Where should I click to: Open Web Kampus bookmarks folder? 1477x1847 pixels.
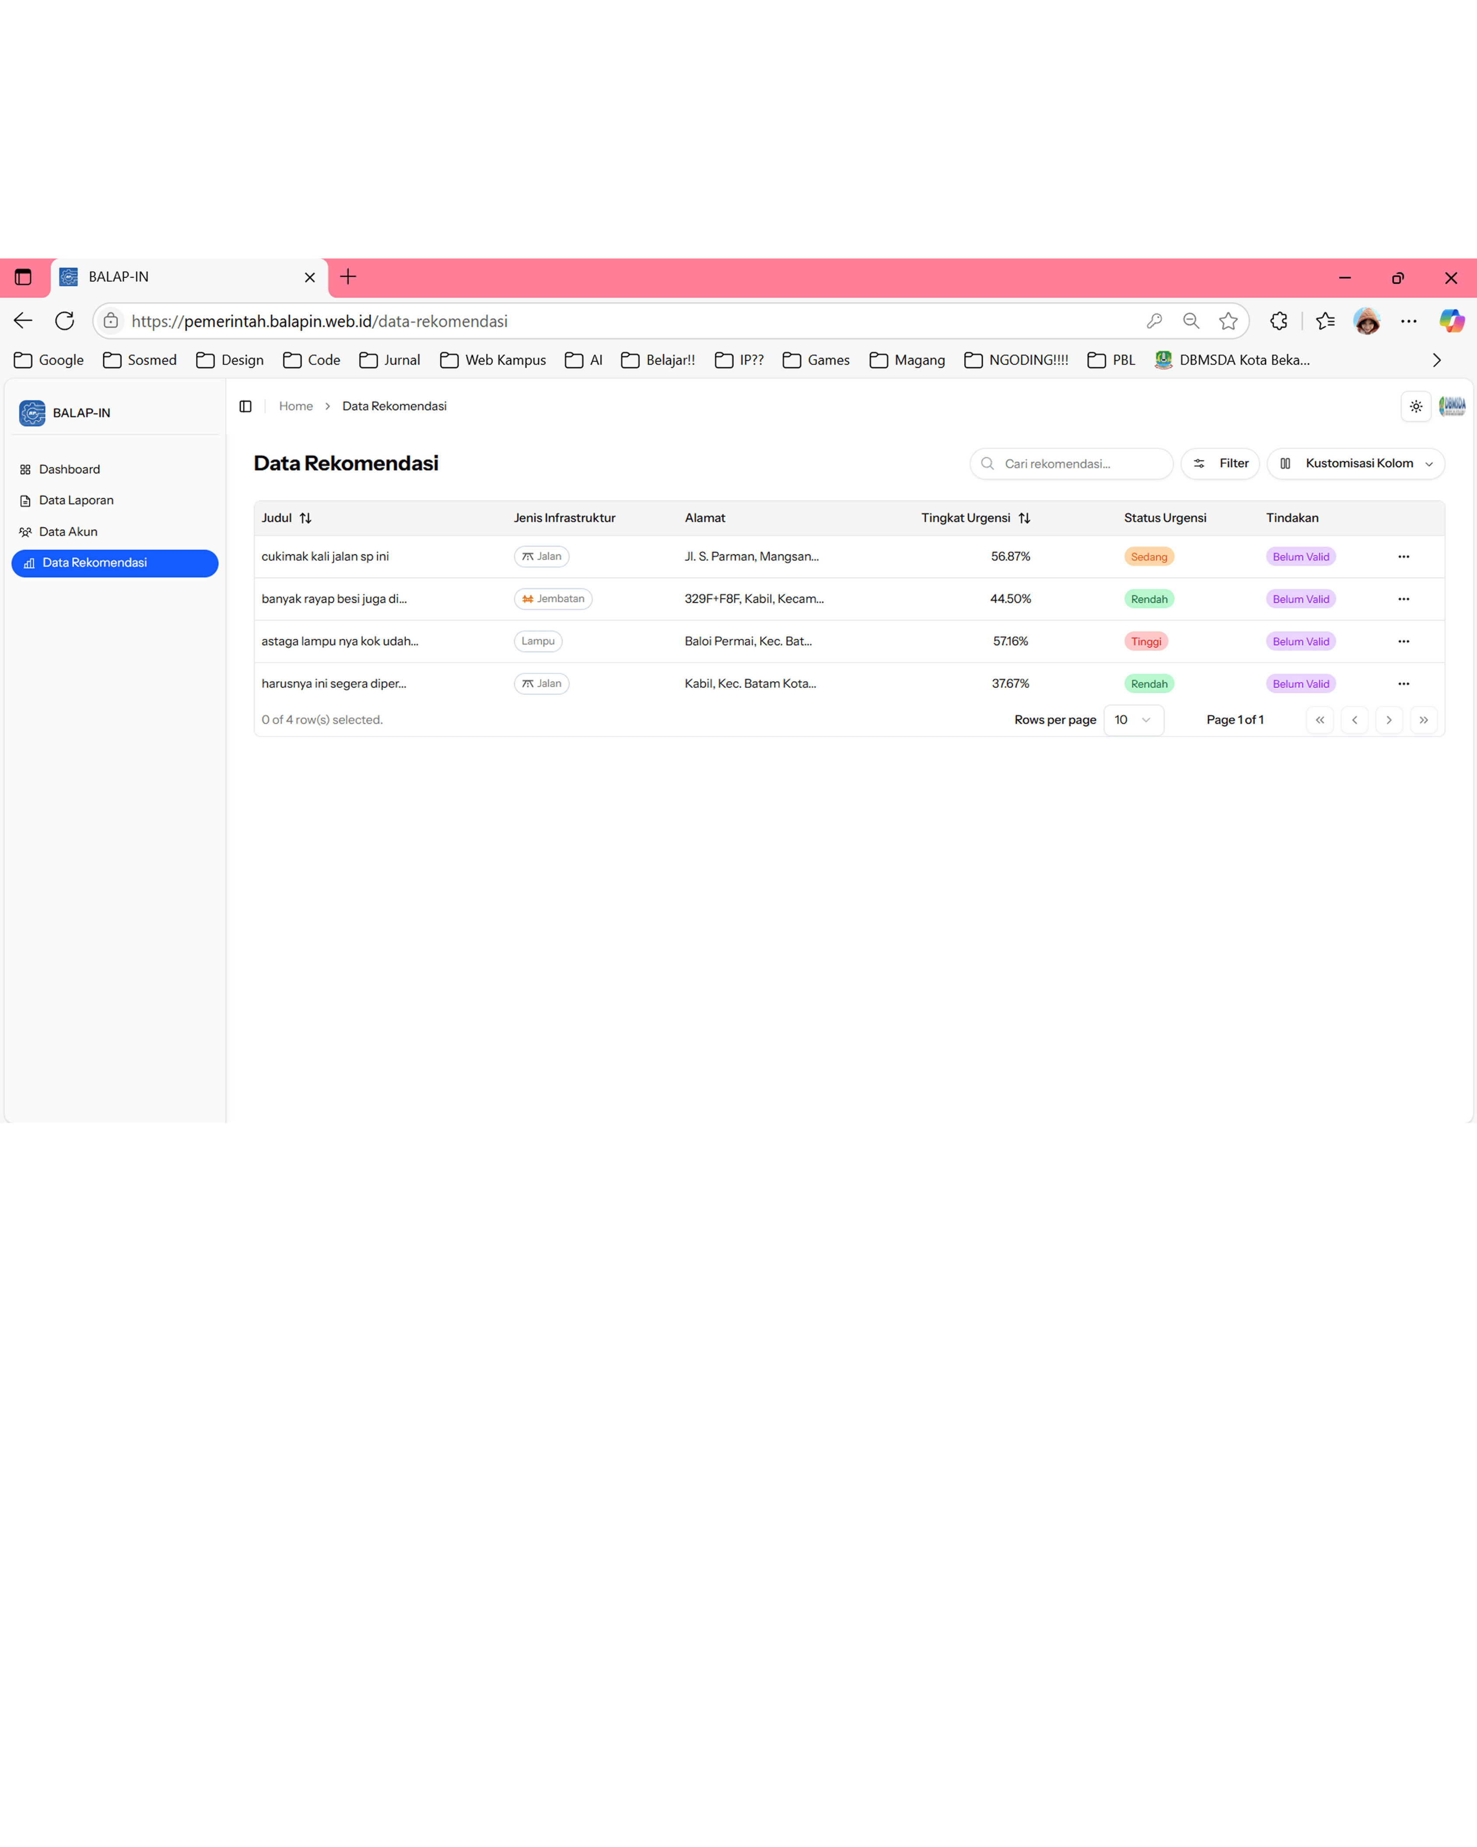(x=493, y=361)
